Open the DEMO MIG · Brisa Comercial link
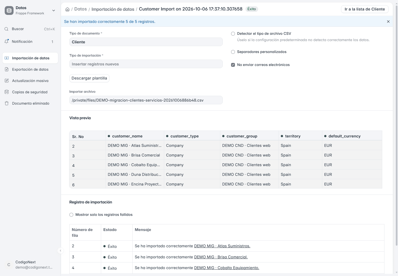Screen dimensions: 398x276 point(221,257)
